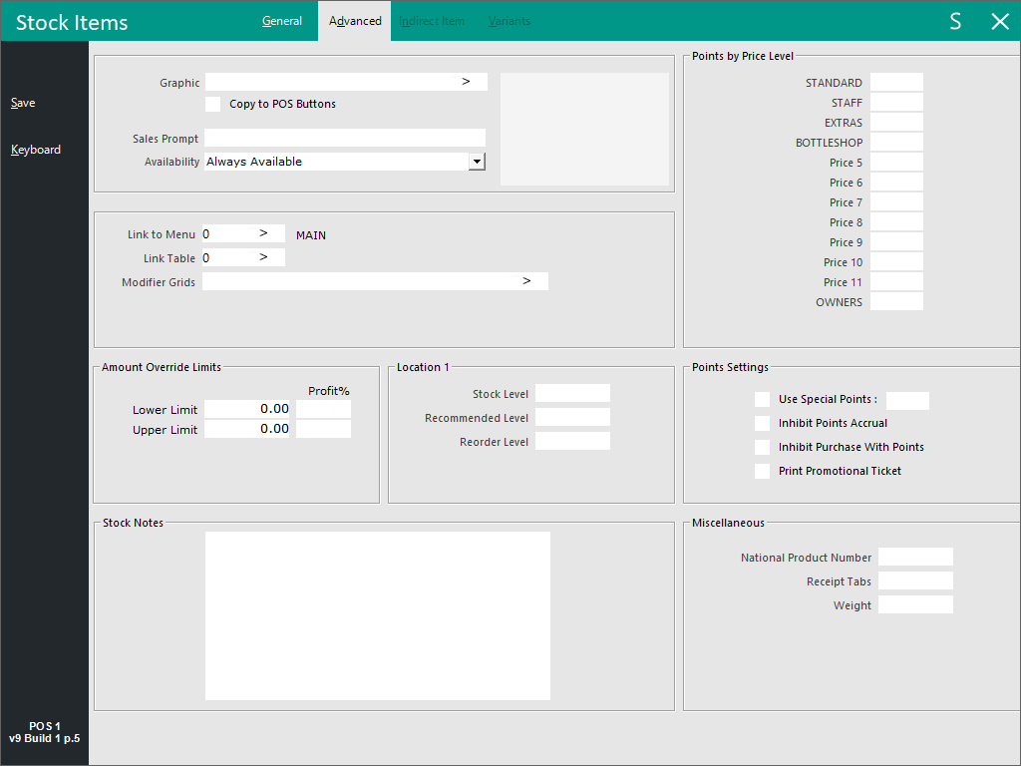Viewport: 1021px width, 766px height.
Task: Expand the Availability dropdown
Action: pyautogui.click(x=477, y=162)
